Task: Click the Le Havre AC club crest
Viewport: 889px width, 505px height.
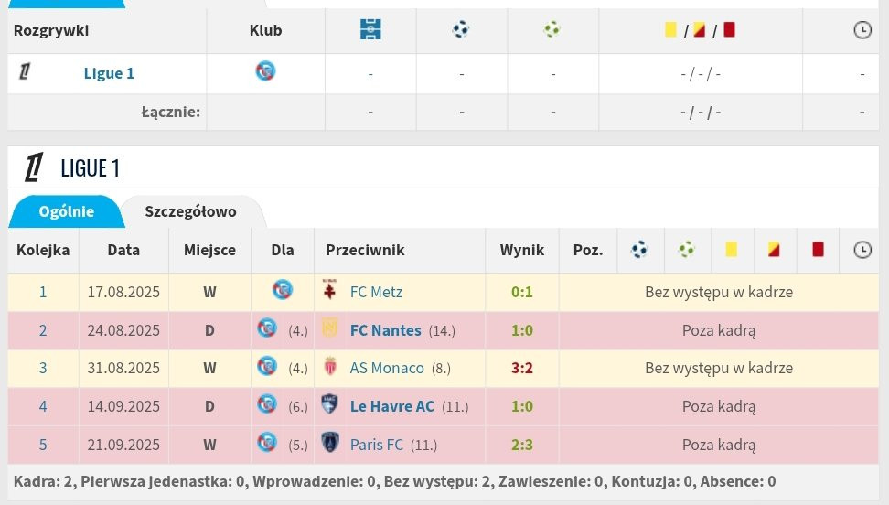Action: (x=330, y=405)
